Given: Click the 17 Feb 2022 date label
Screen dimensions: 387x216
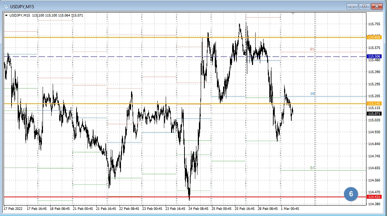Looking at the screenshot, I should pyautogui.click(x=13, y=208).
